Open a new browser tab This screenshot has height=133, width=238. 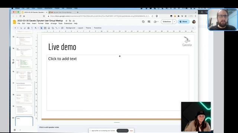[x=78, y=12]
